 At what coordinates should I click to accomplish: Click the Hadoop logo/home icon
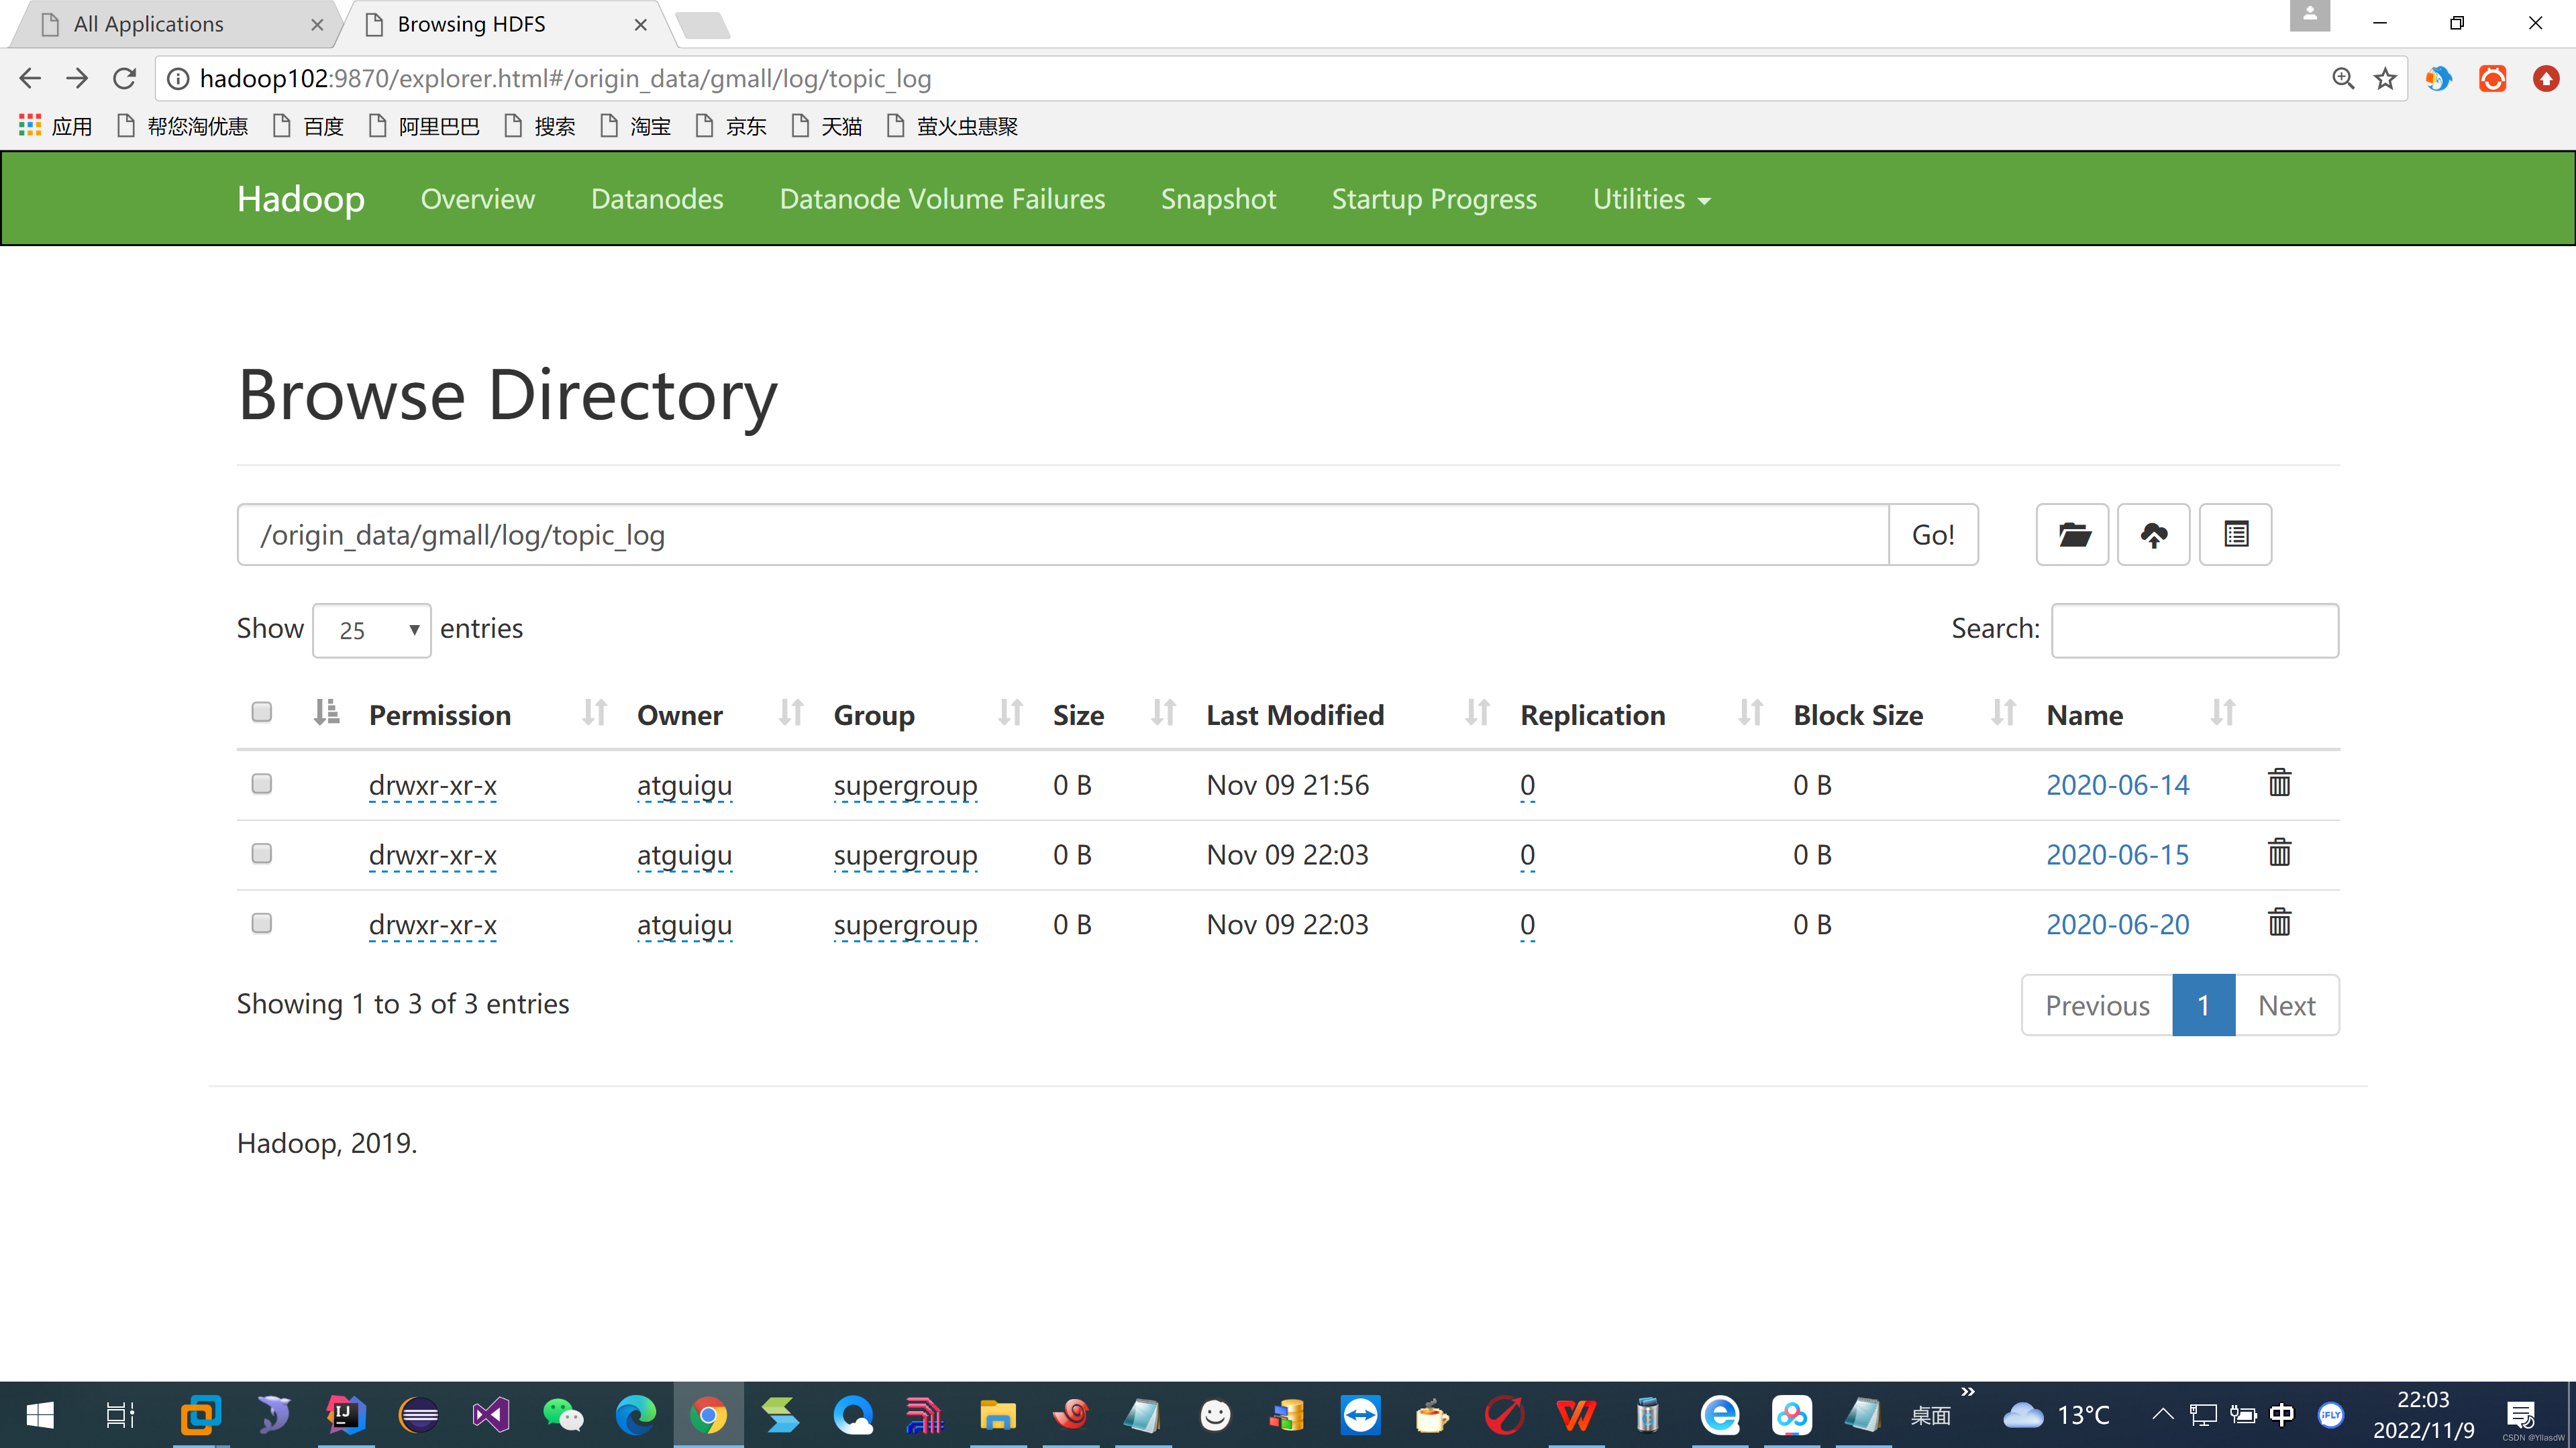coord(303,197)
